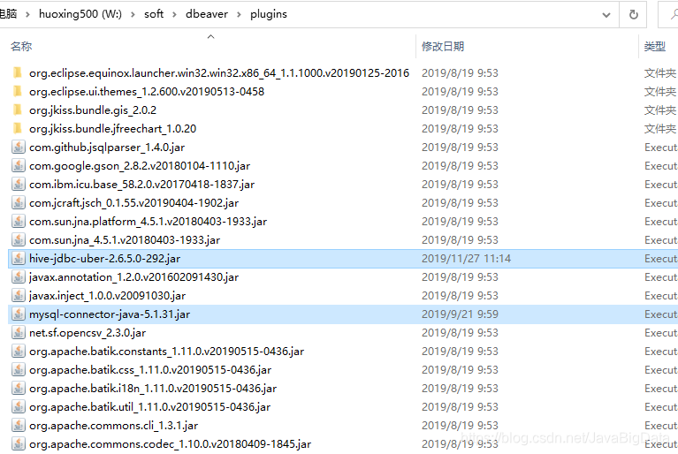Screen dimensions: 678x454
Task: Sort by 名称 column header
Action: pyautogui.click(x=21, y=46)
